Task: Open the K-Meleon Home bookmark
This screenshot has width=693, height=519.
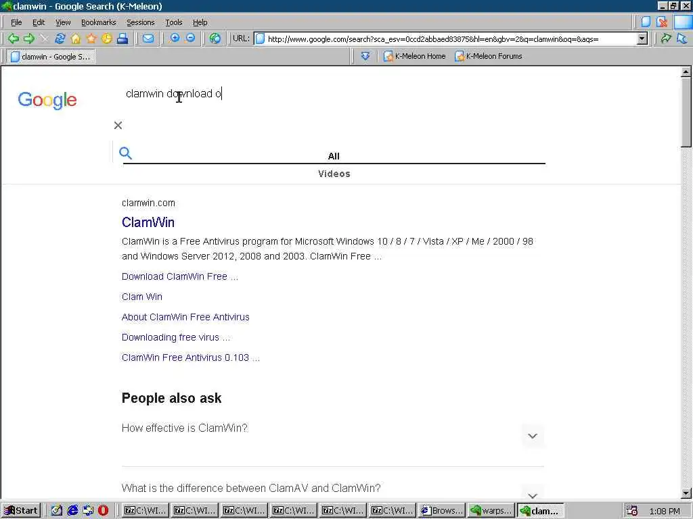Action: tap(415, 56)
